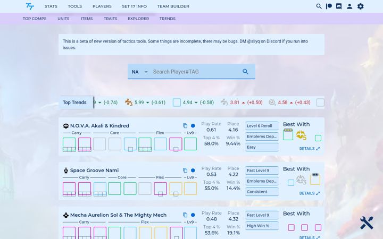383x239 pixels.
Task: Open the PLAYERS menu
Action: pyautogui.click(x=102, y=6)
